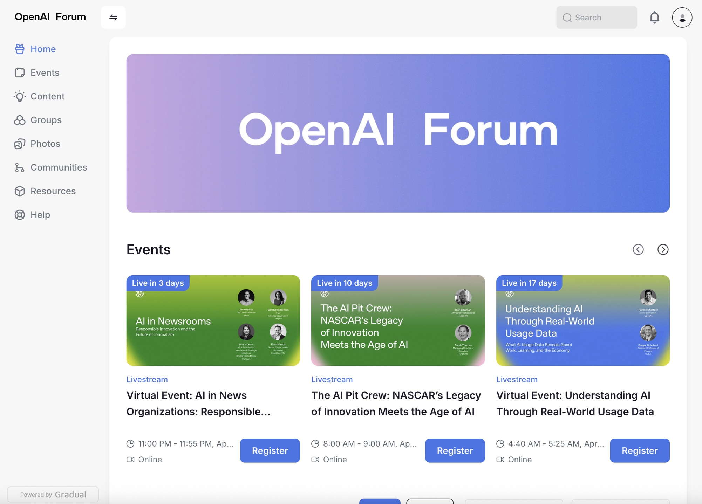Click clock icon beside 4:40 AM time
The width and height of the screenshot is (702, 504).
coord(500,444)
